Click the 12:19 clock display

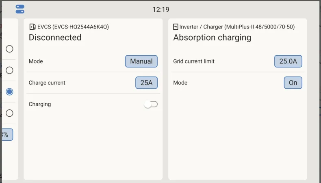click(x=161, y=9)
